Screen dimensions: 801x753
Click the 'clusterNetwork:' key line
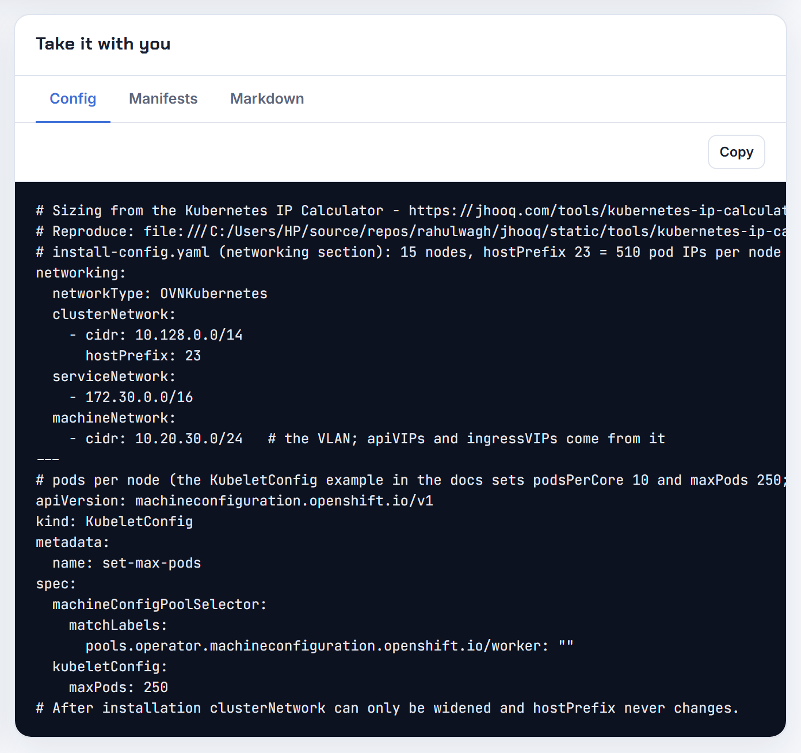114,314
